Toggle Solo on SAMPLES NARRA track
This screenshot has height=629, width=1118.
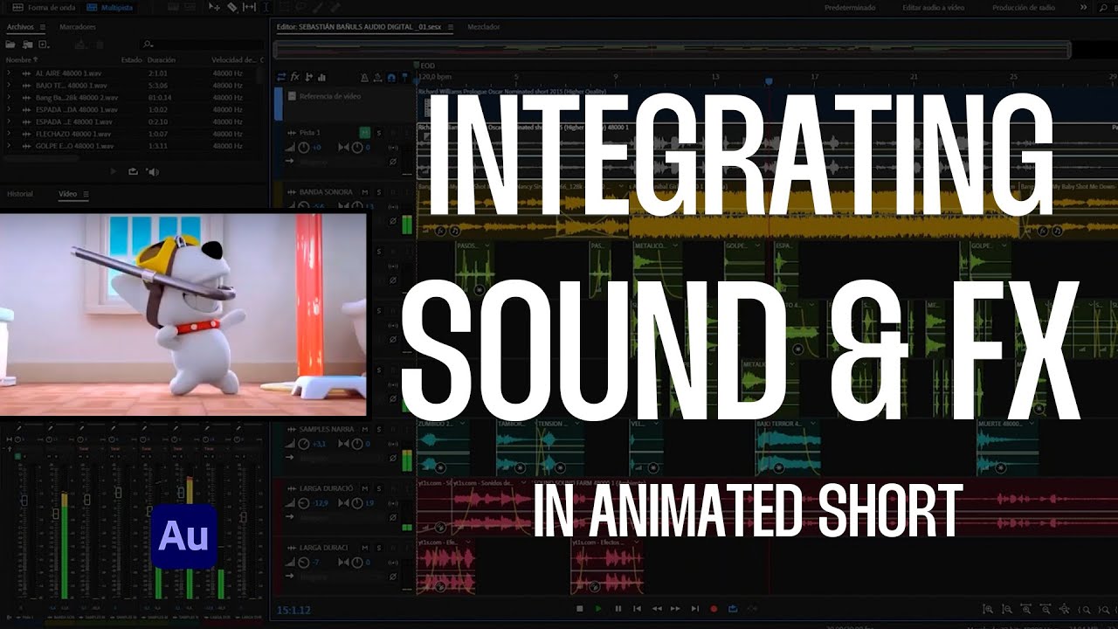point(379,429)
